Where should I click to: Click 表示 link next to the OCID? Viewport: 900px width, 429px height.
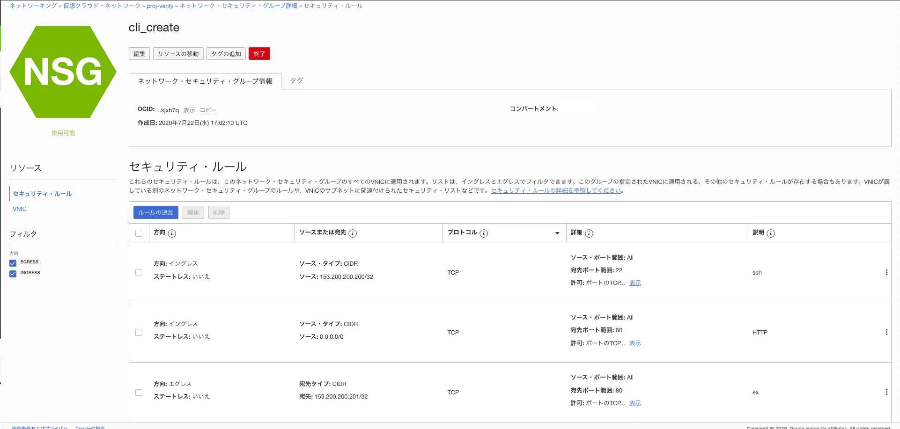tap(189, 110)
